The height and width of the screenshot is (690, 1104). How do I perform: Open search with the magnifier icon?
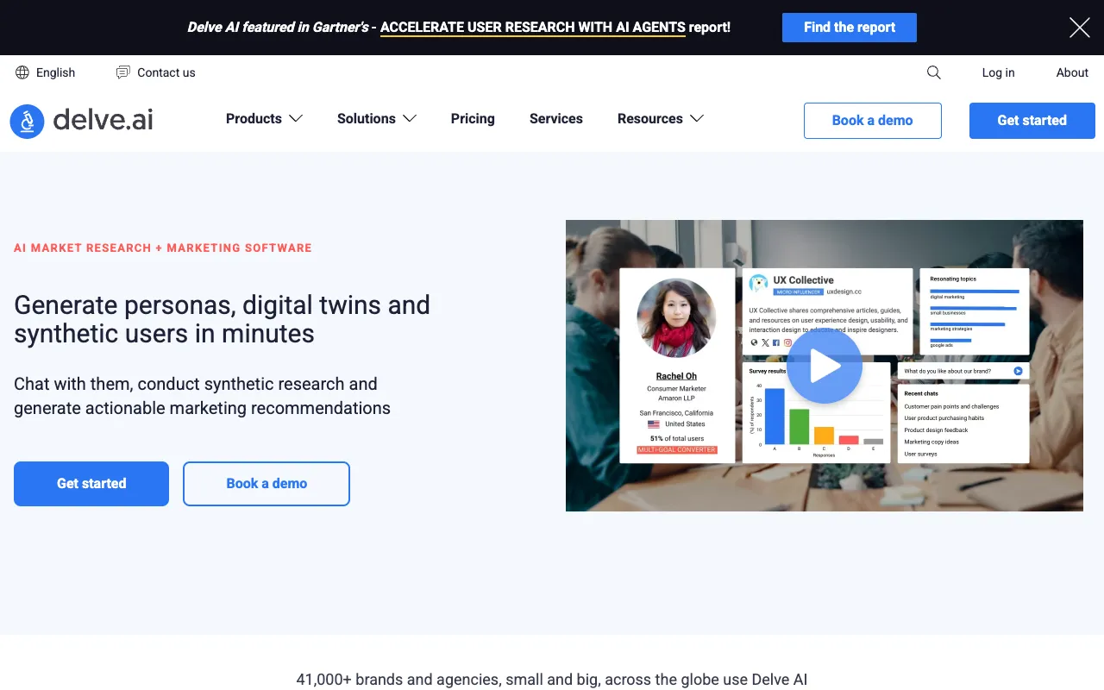[x=933, y=72]
